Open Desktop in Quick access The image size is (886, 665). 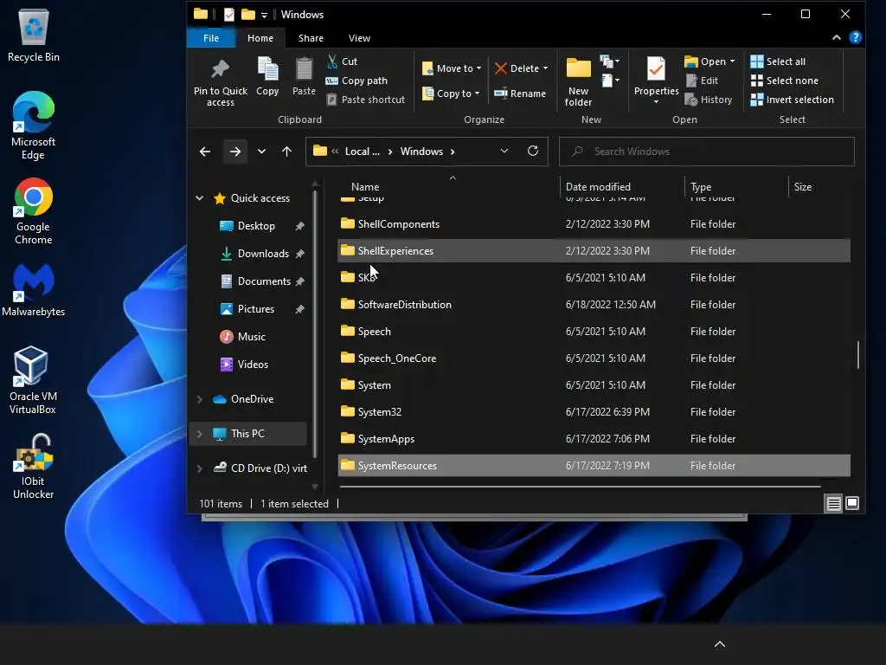click(256, 226)
